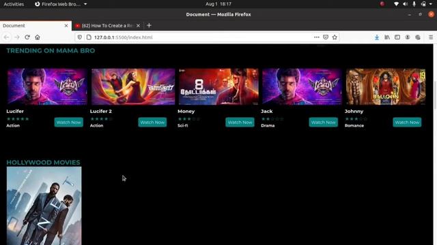Save page to Pocket
The width and height of the screenshot is (437, 245).
pyautogui.click(x=326, y=37)
